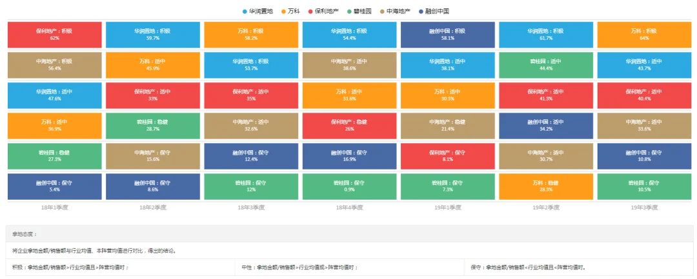Screen dimensions: 697x279
Task: Click the 中海地产 积极 56.4% block
Action: coord(55,65)
